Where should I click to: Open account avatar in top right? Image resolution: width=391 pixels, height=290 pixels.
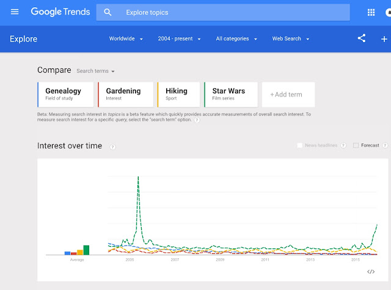coord(389,12)
